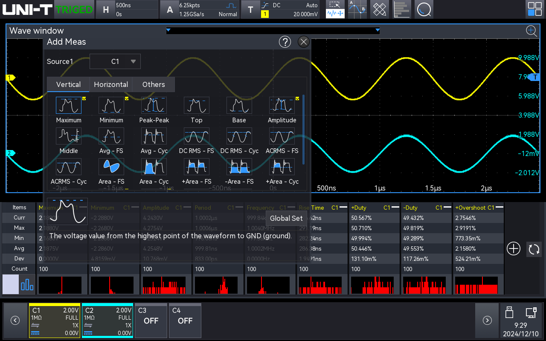The height and width of the screenshot is (341, 546).
Task: Switch to the Horizontal tab
Action: [x=111, y=84]
